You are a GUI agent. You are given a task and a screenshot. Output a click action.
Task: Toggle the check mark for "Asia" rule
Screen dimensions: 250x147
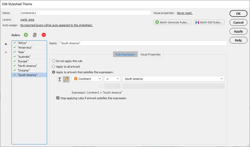(15, 52)
